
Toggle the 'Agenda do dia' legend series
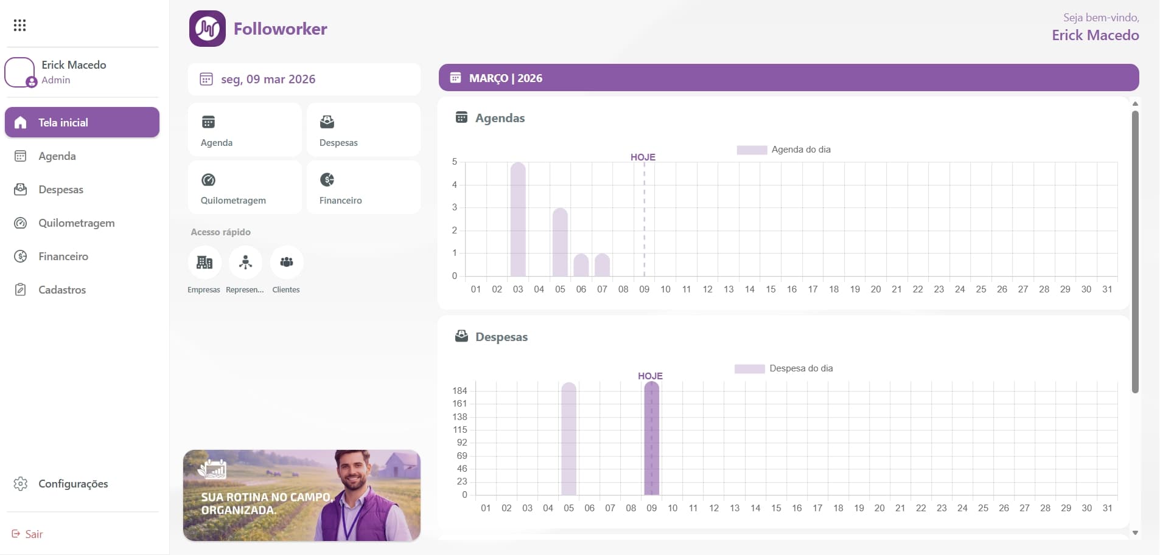783,150
